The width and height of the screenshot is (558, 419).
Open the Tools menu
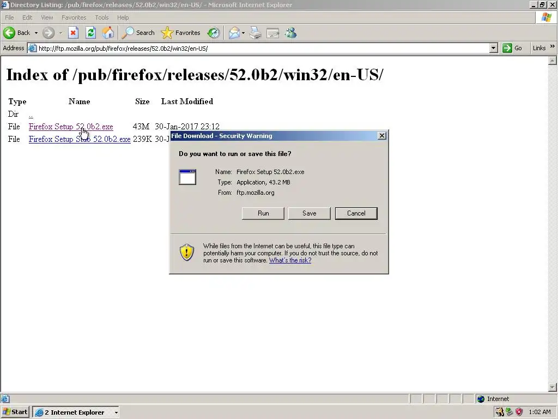(x=102, y=17)
